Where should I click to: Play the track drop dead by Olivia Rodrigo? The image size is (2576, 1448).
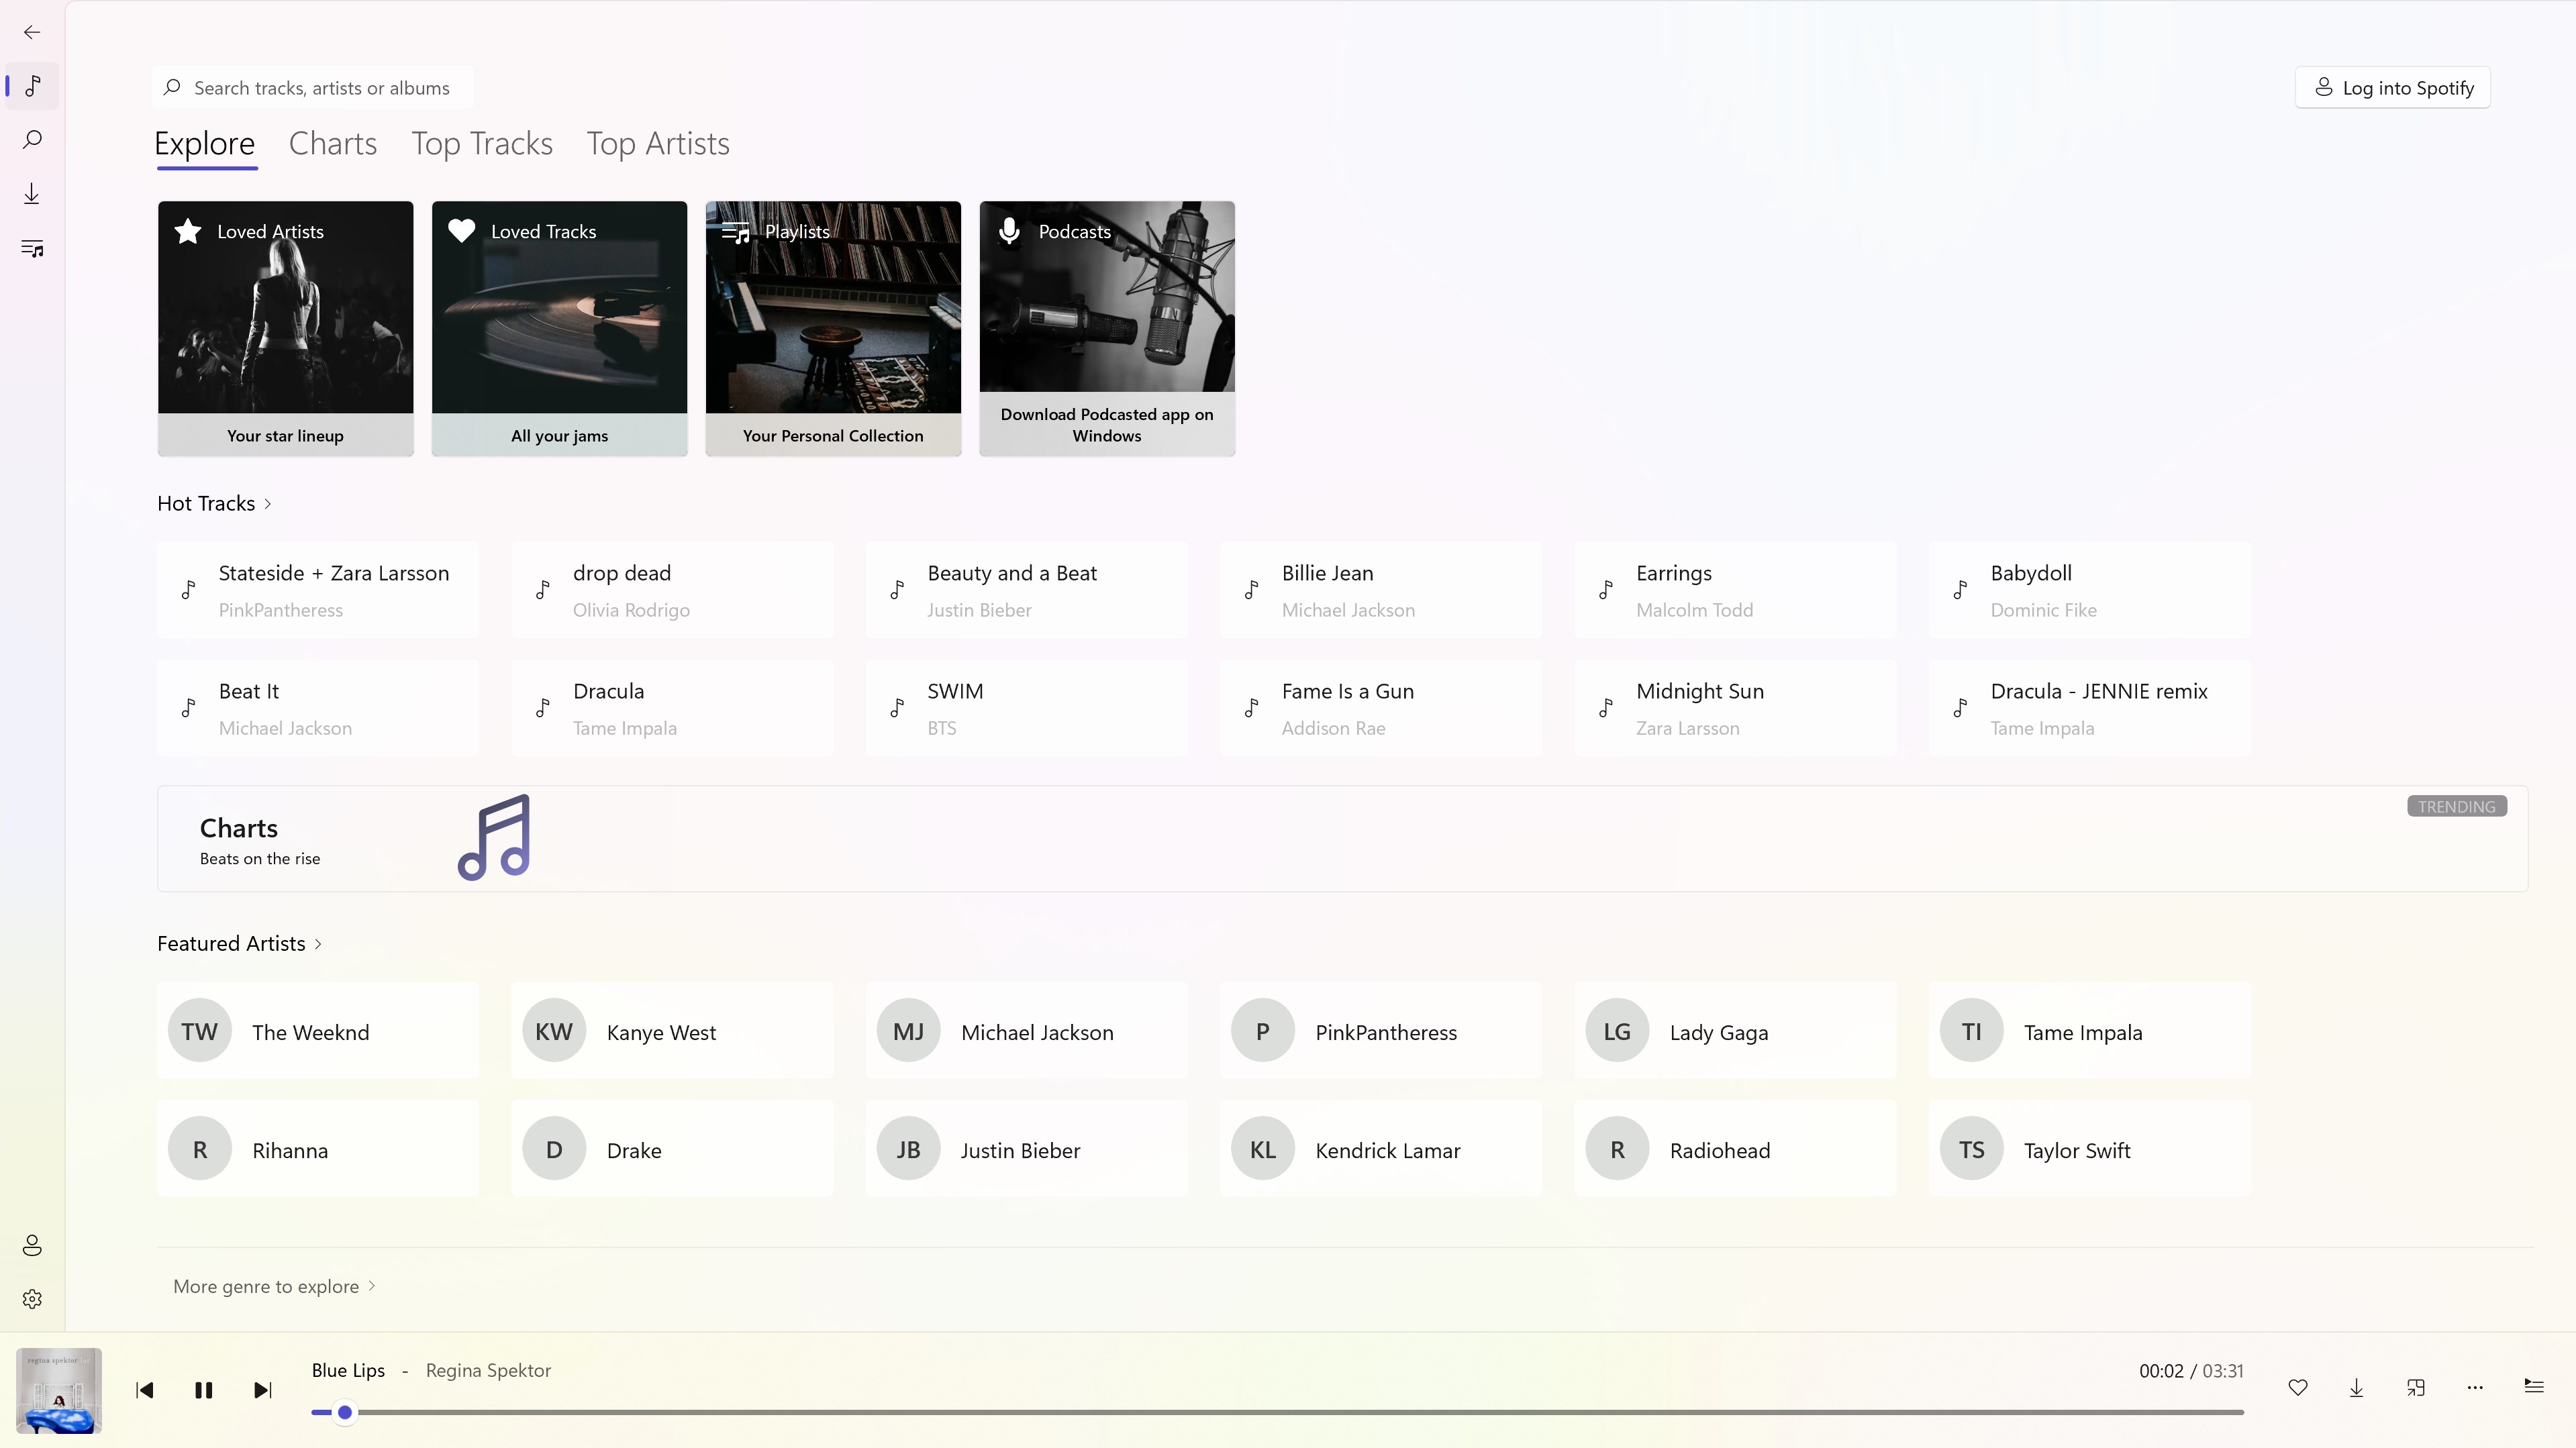[x=672, y=590]
